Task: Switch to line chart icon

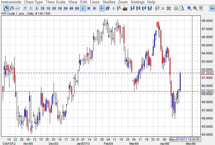Action: (x=18, y=8)
